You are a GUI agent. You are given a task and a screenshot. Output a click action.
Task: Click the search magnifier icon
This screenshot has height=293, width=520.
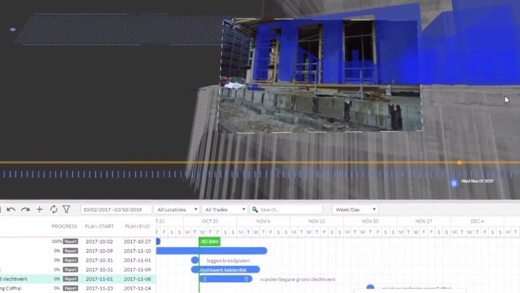pyautogui.click(x=255, y=209)
